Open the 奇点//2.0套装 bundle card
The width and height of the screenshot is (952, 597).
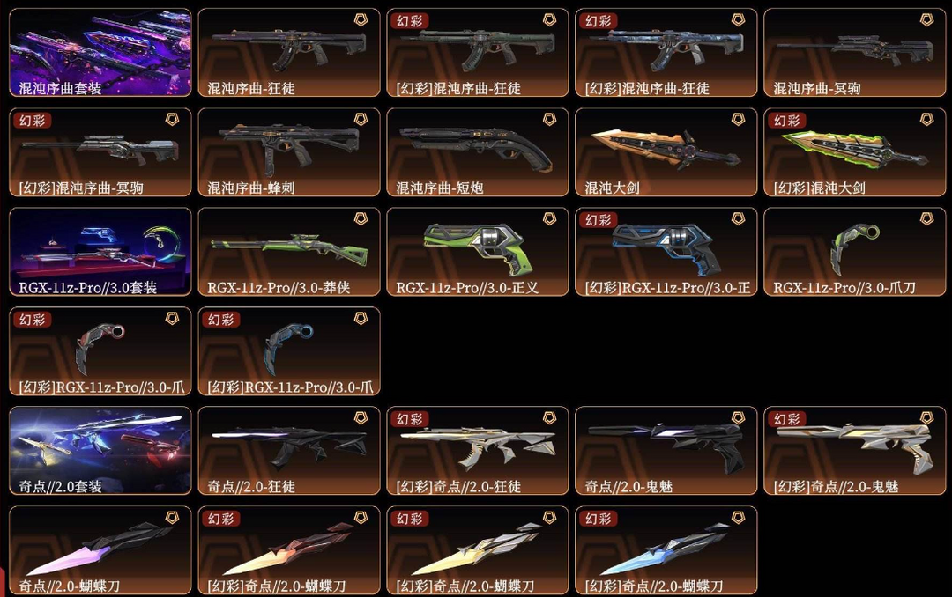tap(100, 451)
